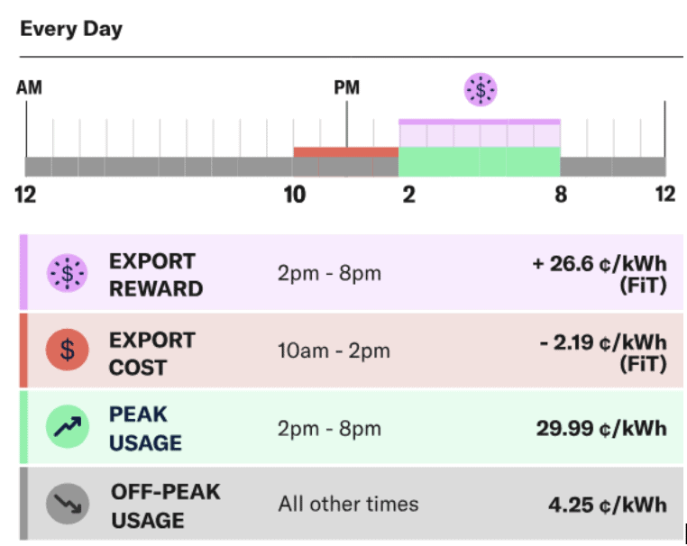Select the purple export reward band on the timeline
Screen dimensions: 687x546
click(x=480, y=133)
